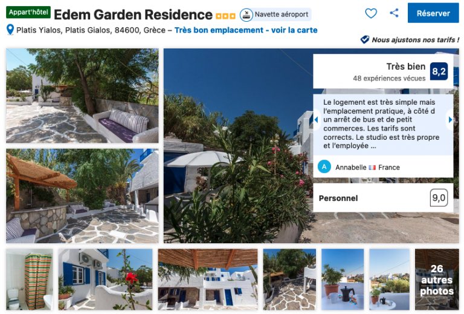Open the thatched pergola courtyard photo

click(x=82, y=196)
